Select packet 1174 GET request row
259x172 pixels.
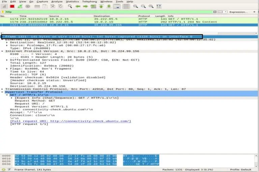[x=129, y=19]
